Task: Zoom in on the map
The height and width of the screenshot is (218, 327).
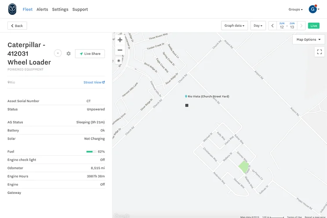Action: pyautogui.click(x=120, y=40)
